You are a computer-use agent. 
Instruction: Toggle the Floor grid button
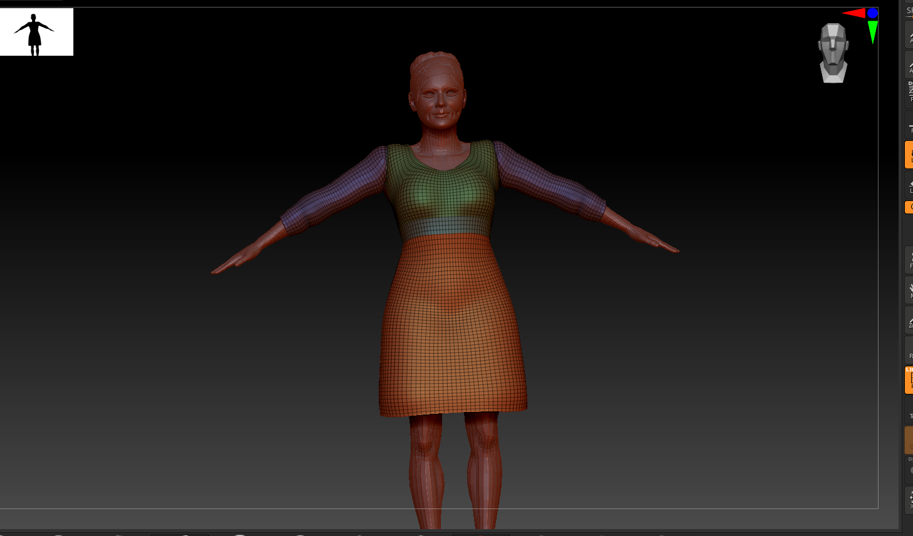click(909, 126)
